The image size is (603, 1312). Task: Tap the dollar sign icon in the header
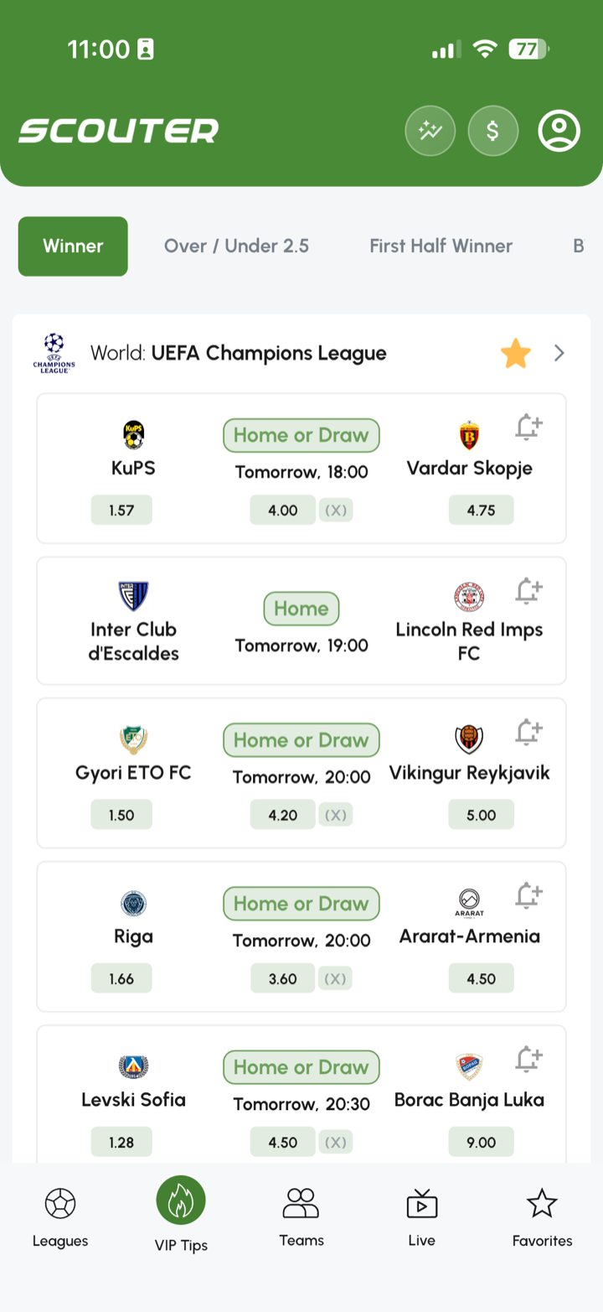point(493,131)
